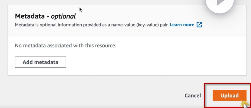
Task: Click the red highlight border around Upload
Action: pos(204,95)
